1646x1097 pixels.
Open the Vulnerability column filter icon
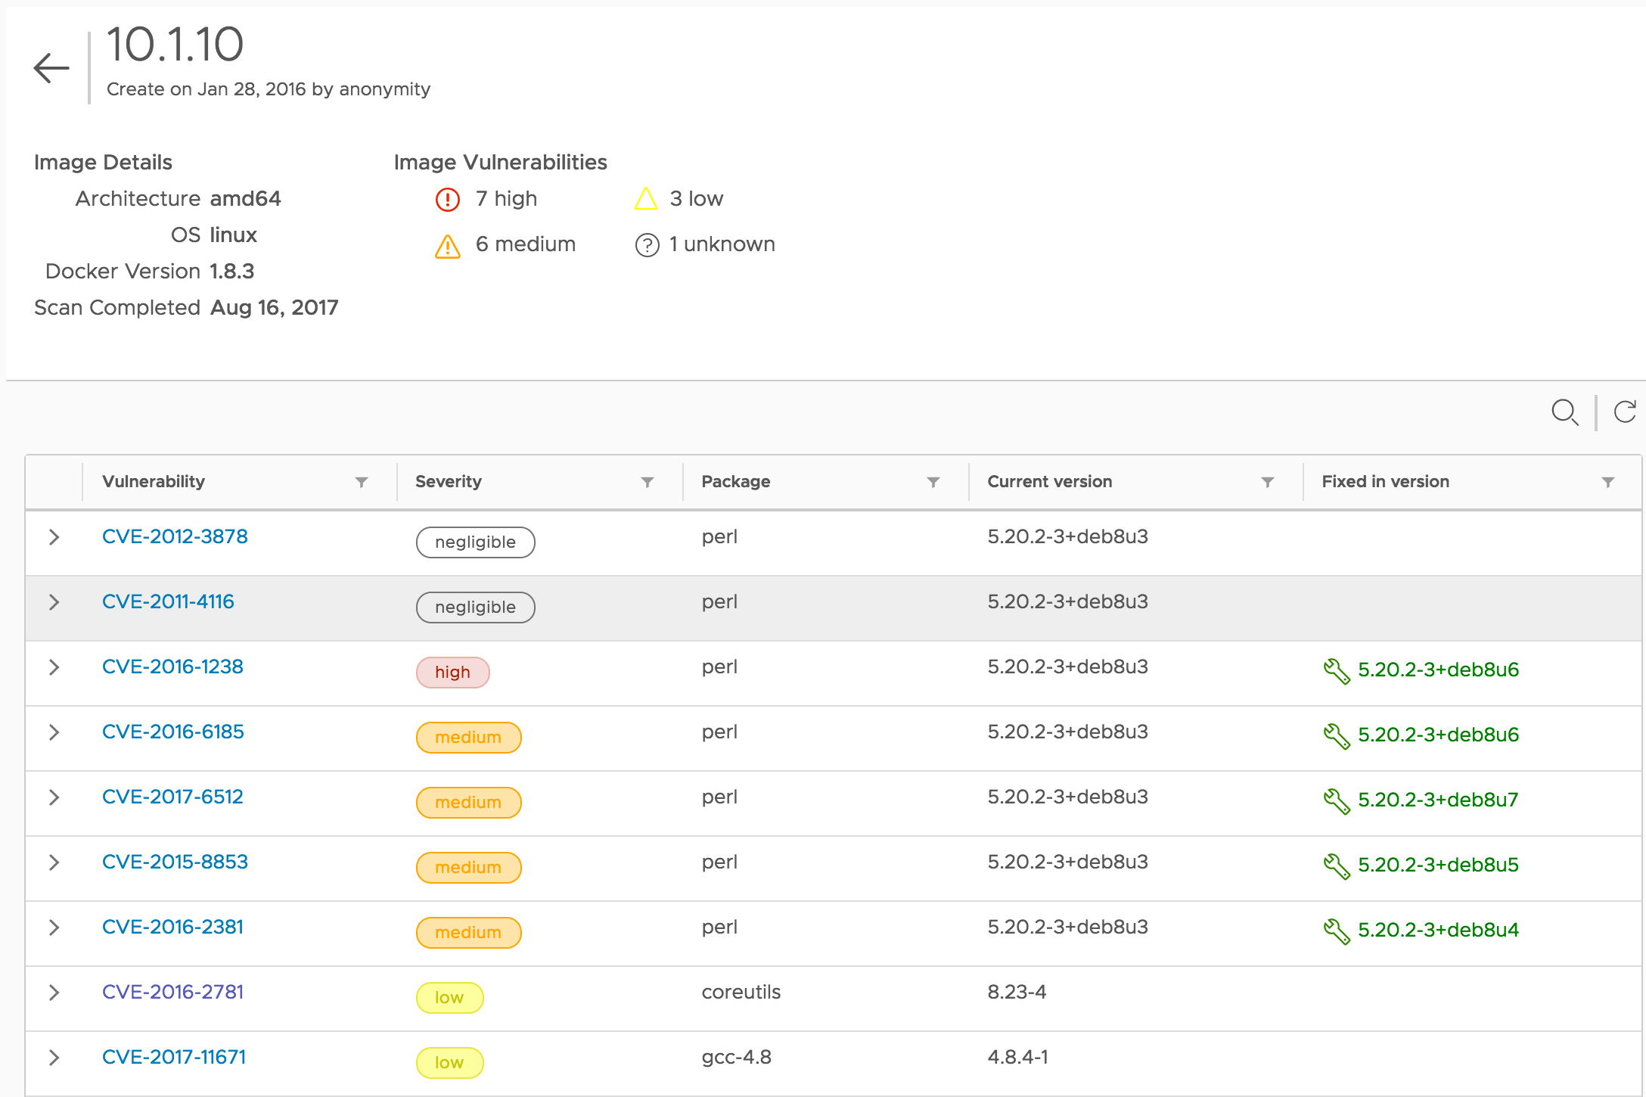coord(362,482)
